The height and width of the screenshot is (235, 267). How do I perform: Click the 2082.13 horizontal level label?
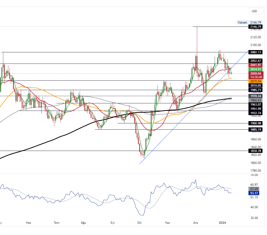coord(255,52)
